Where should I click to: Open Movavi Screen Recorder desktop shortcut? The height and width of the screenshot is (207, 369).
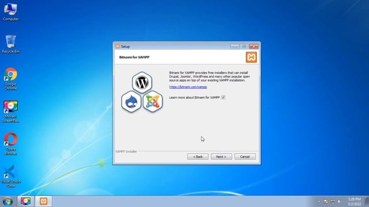(10, 111)
